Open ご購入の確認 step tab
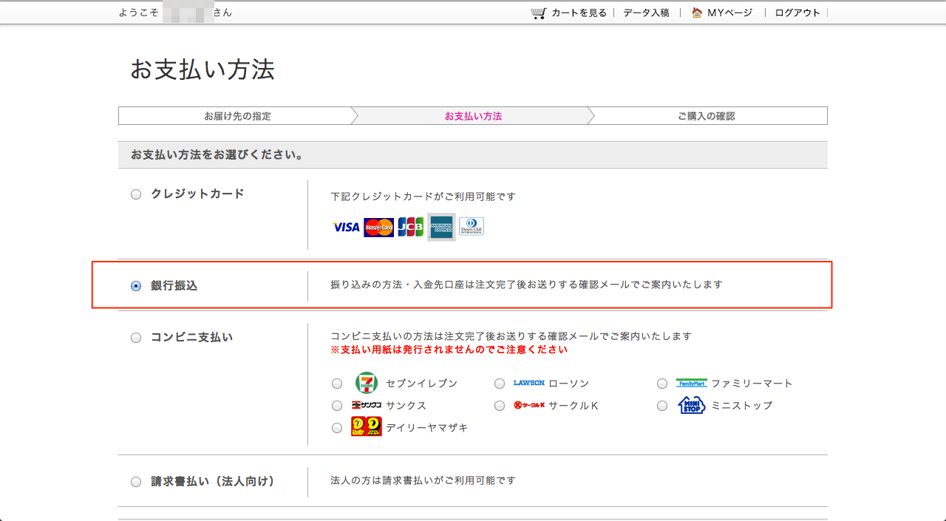 [706, 116]
